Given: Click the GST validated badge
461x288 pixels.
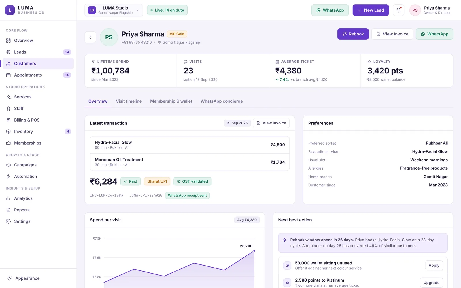Looking at the screenshot, I should [192, 181].
